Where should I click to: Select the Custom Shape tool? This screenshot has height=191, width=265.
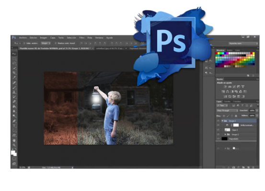click(x=14, y=136)
